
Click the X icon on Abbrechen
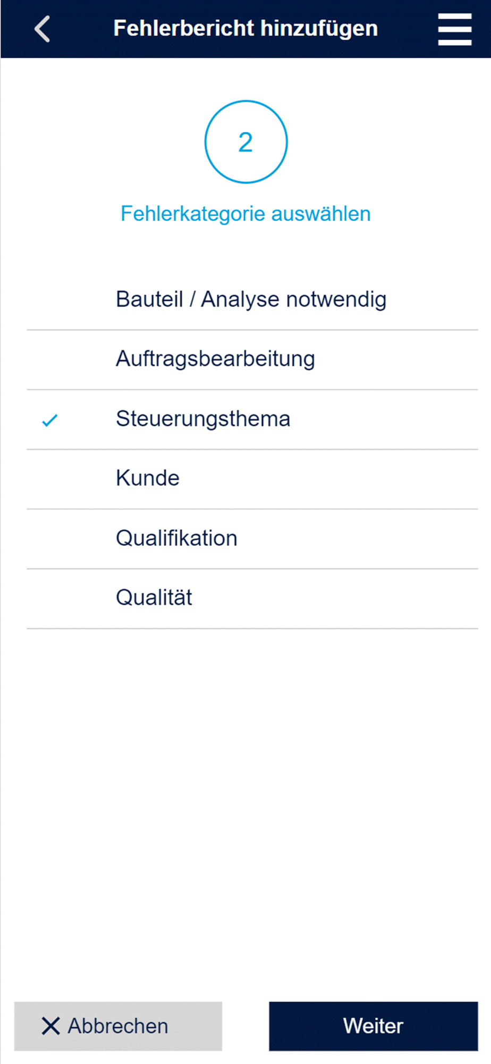(x=50, y=1026)
